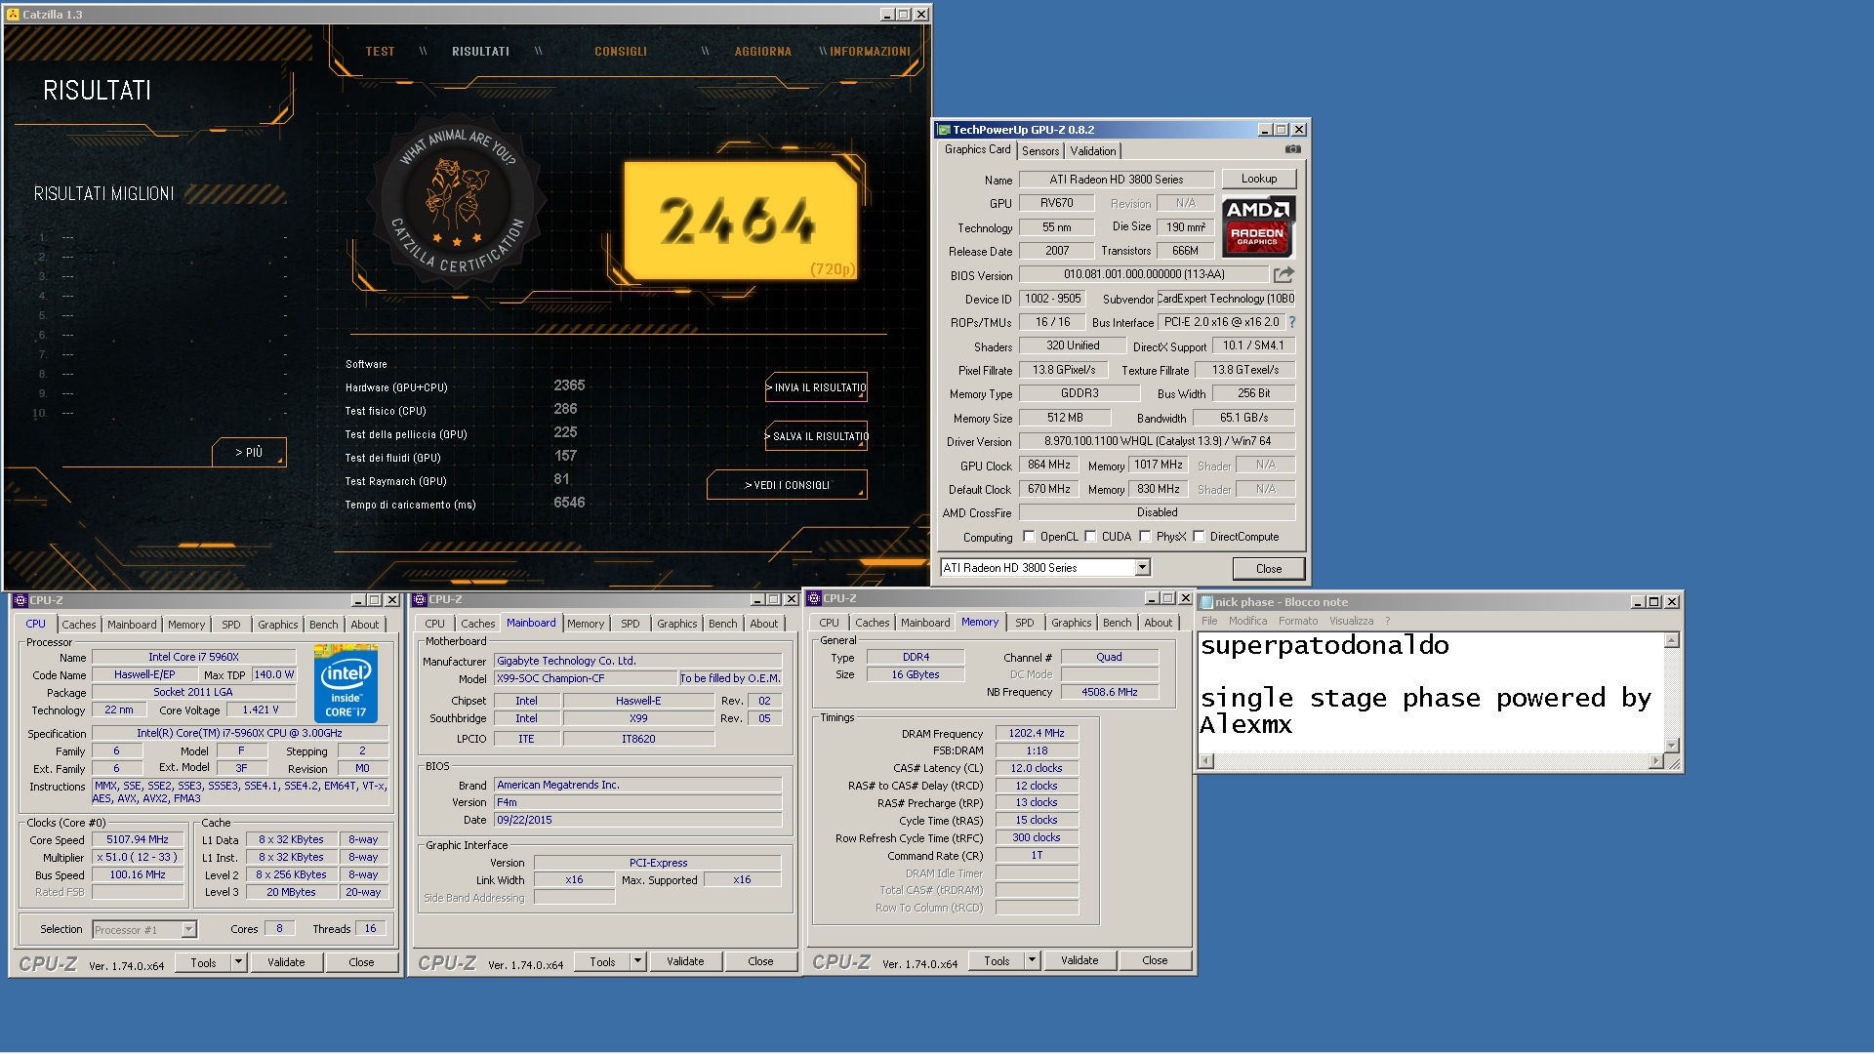Click the Notepad title bar icon
1874x1054 pixels.
click(x=1206, y=602)
